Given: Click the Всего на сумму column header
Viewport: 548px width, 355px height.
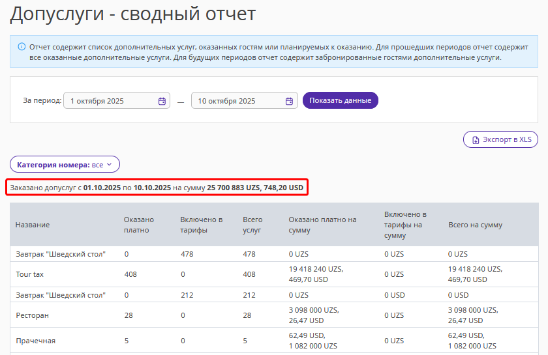Looking at the screenshot, I should [x=475, y=225].
